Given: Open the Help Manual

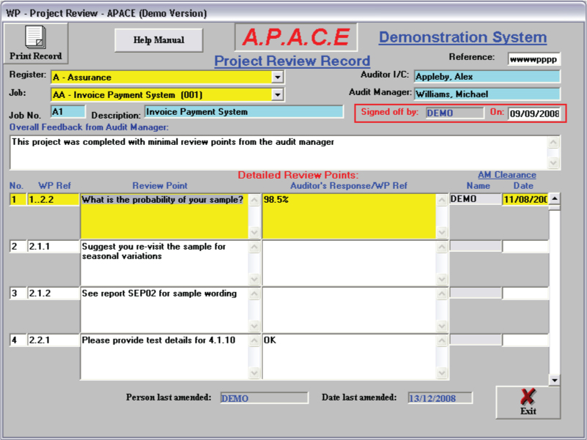Looking at the screenshot, I should coord(158,40).
